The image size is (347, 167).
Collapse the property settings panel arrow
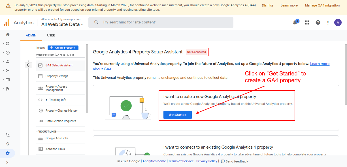(x=28, y=65)
